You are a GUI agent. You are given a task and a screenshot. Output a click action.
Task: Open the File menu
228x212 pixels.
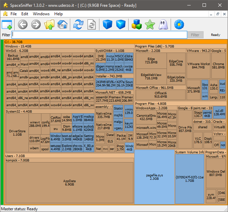coord(14,14)
